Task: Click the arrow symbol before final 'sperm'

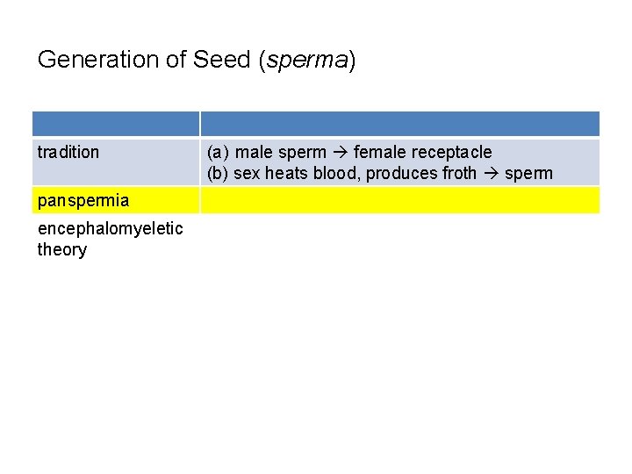Action: coord(490,173)
